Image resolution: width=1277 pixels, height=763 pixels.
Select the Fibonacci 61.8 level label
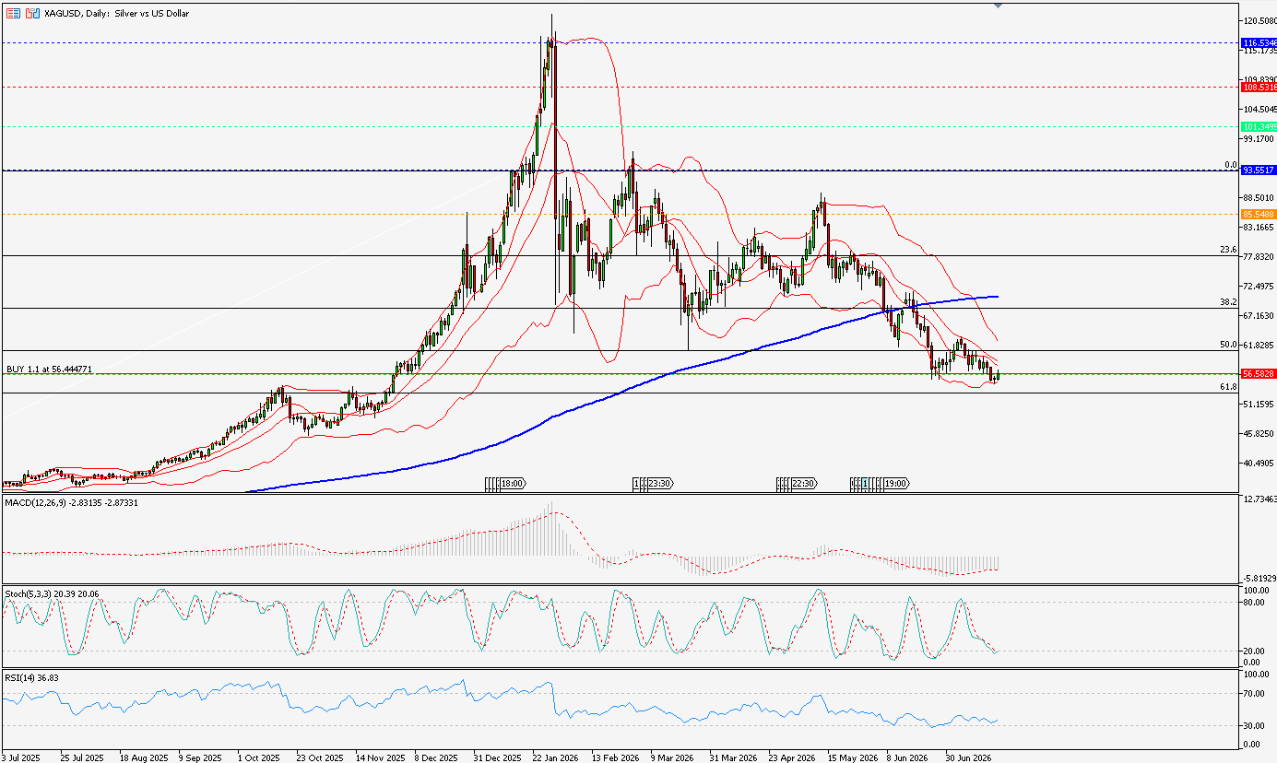[x=1228, y=387]
